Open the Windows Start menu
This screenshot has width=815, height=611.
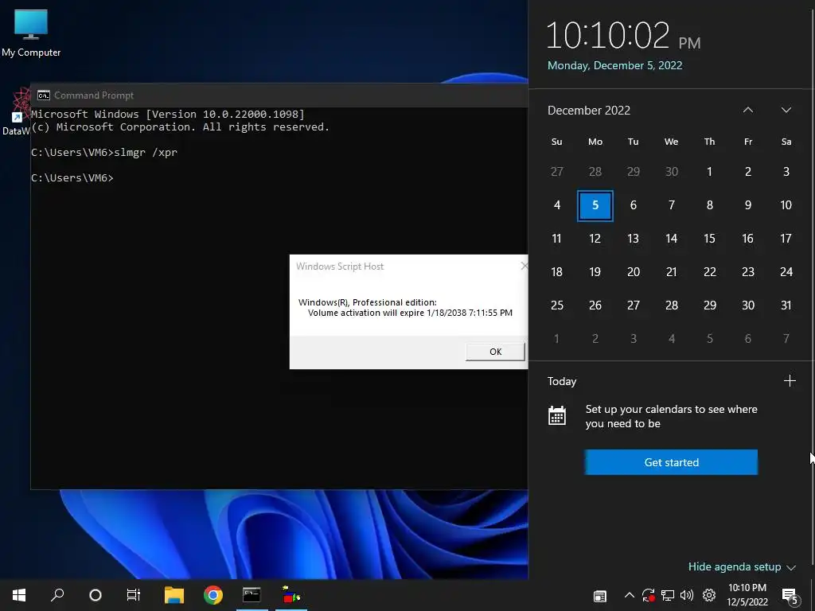[x=19, y=595]
